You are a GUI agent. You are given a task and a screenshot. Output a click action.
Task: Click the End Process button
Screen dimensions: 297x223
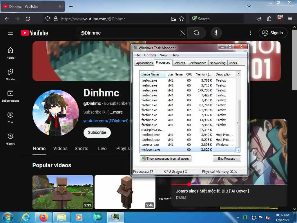coord(227,159)
